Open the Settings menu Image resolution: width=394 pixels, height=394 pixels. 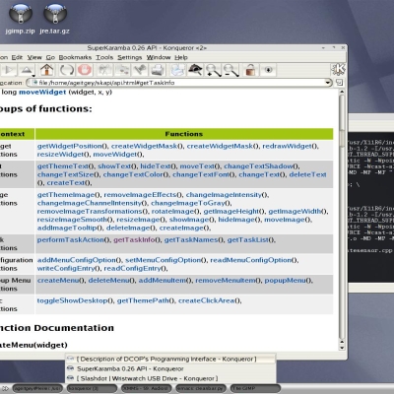click(x=130, y=57)
